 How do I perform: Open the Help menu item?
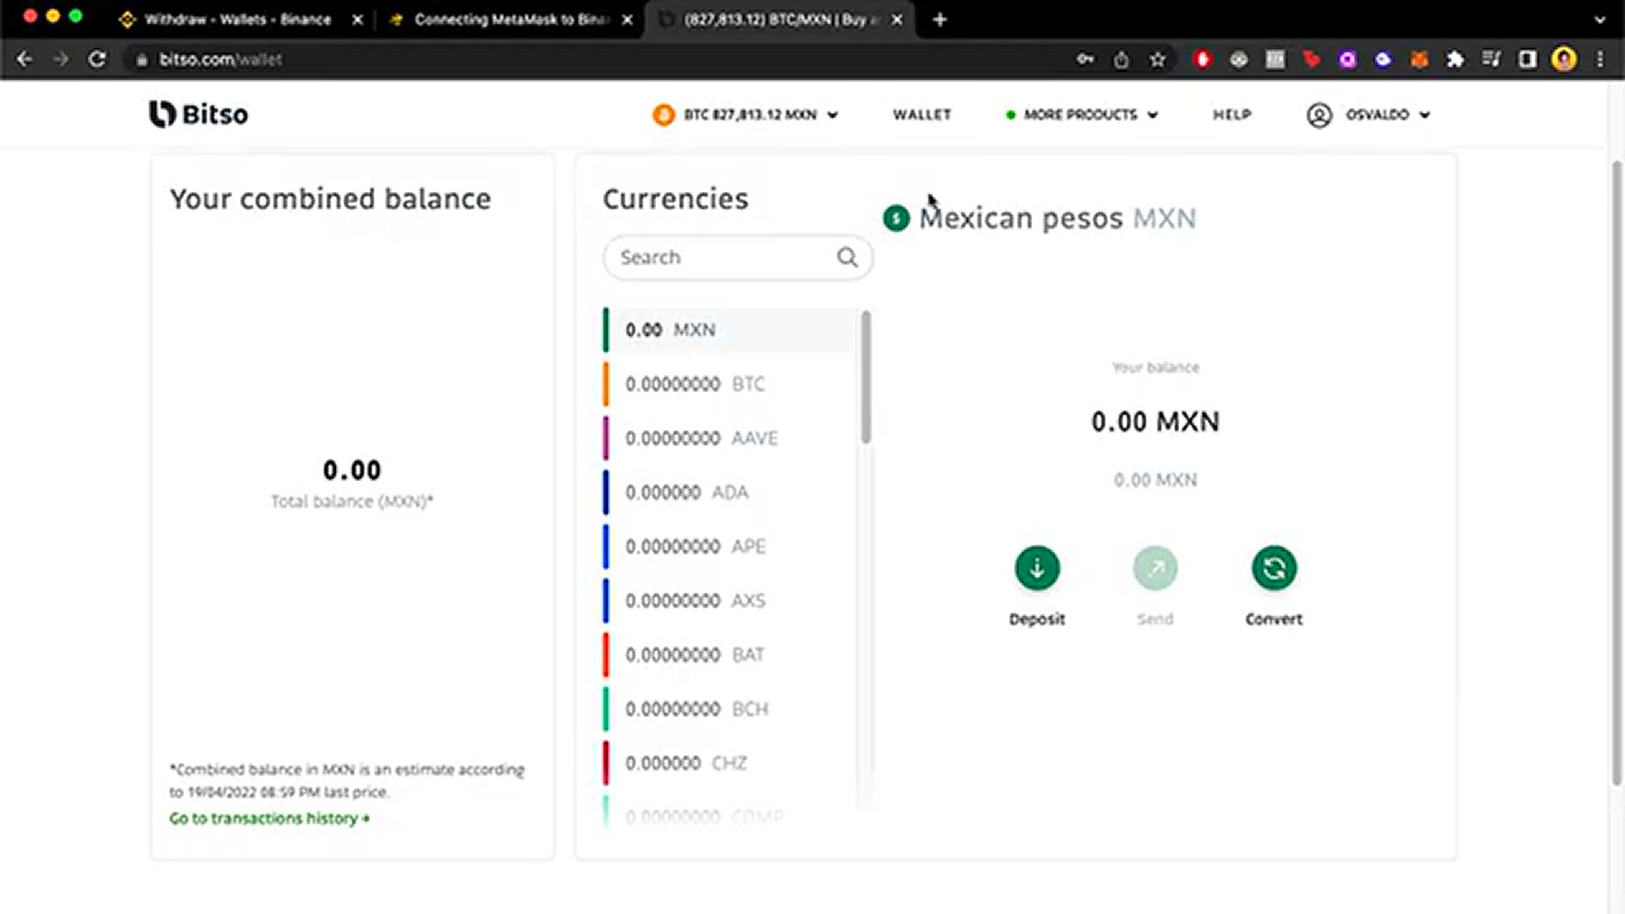pos(1231,115)
